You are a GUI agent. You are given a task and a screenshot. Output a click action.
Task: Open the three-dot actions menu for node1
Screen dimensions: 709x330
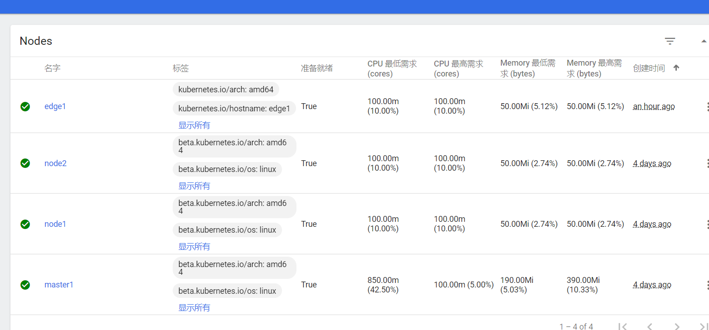pyautogui.click(x=707, y=224)
